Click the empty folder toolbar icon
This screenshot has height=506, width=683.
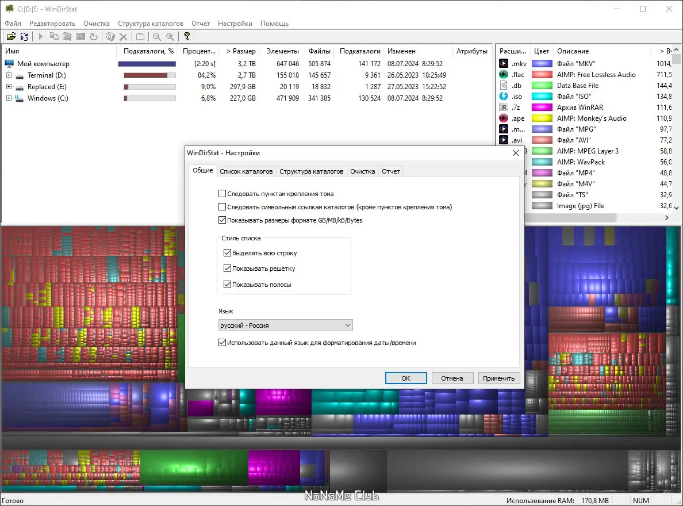[140, 37]
